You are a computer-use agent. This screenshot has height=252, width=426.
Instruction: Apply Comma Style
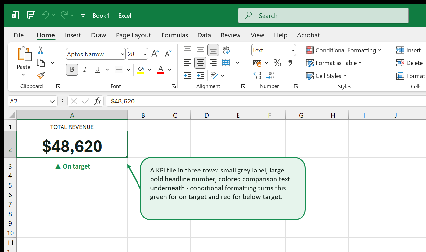point(290,63)
